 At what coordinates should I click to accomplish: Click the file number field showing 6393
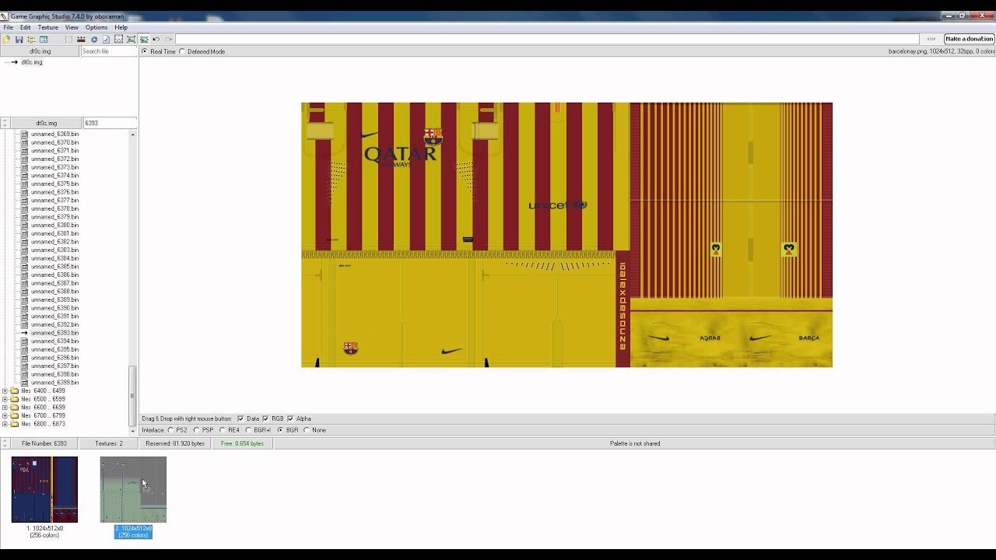[x=110, y=123]
